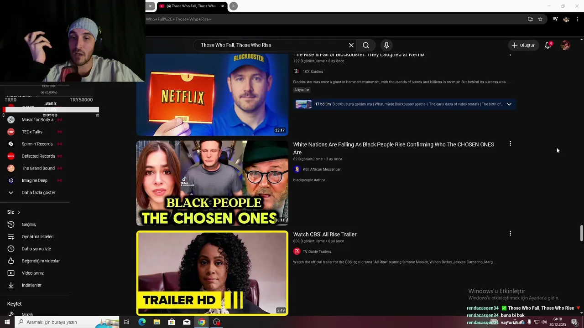This screenshot has width=584, height=328.
Task: Click the Chrome profile avatar
Action: [x=566, y=19]
